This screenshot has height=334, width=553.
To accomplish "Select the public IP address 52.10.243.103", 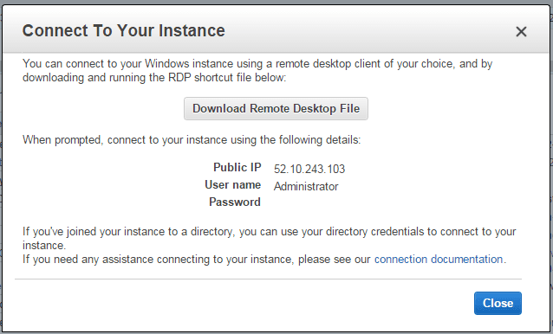I will point(309,169).
